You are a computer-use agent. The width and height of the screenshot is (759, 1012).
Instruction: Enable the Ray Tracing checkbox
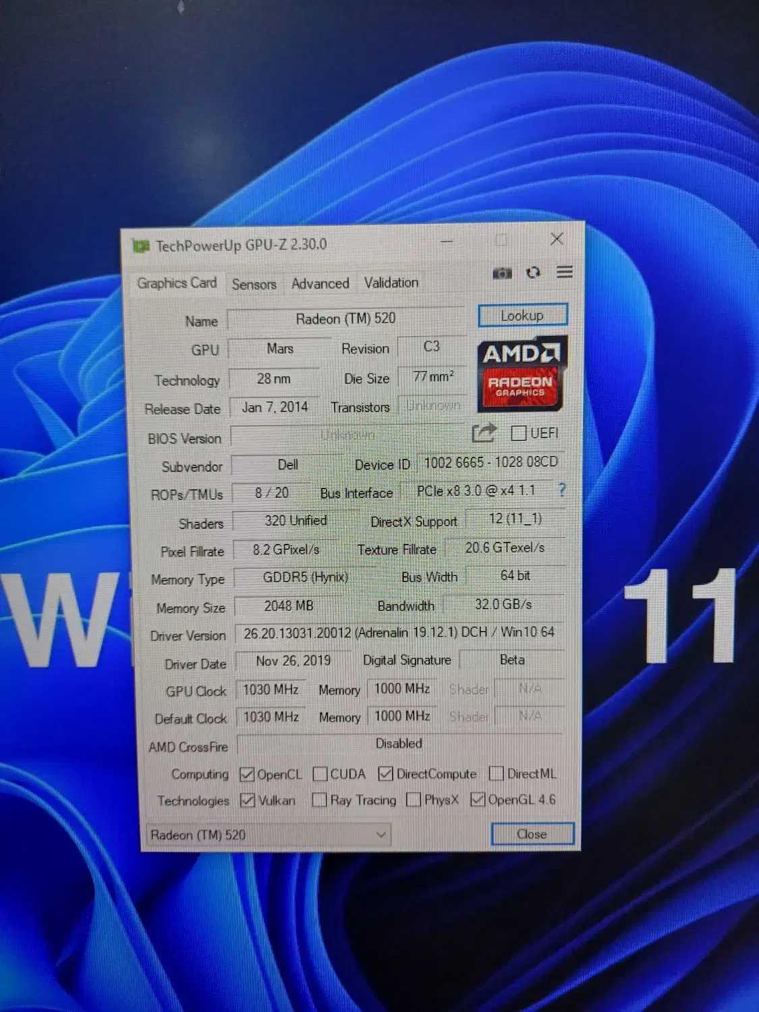[x=320, y=800]
